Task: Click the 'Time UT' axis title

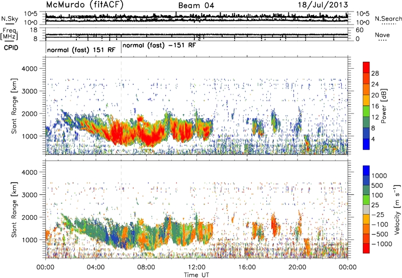Action: pyautogui.click(x=196, y=275)
